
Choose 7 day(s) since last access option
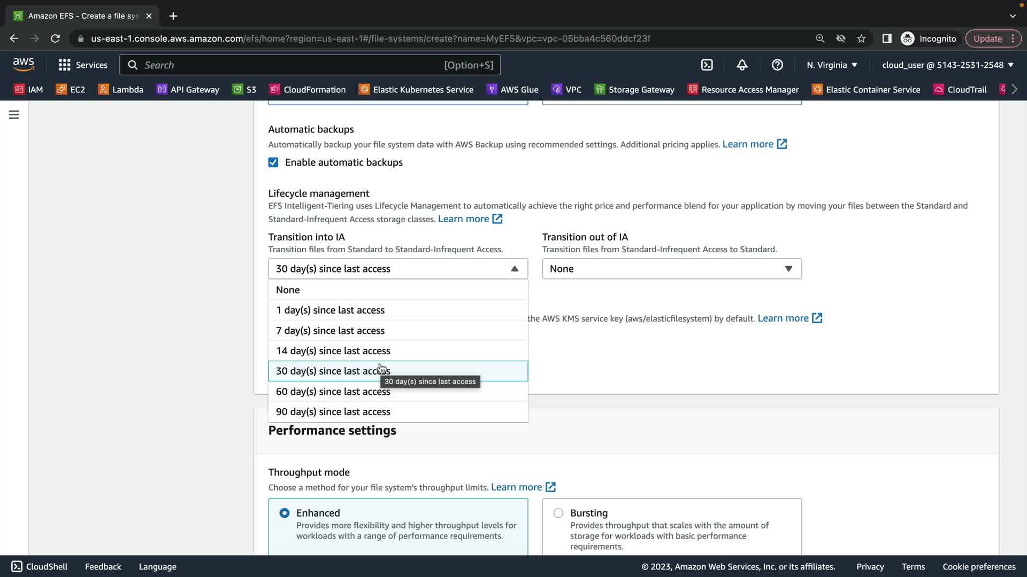[330, 331]
